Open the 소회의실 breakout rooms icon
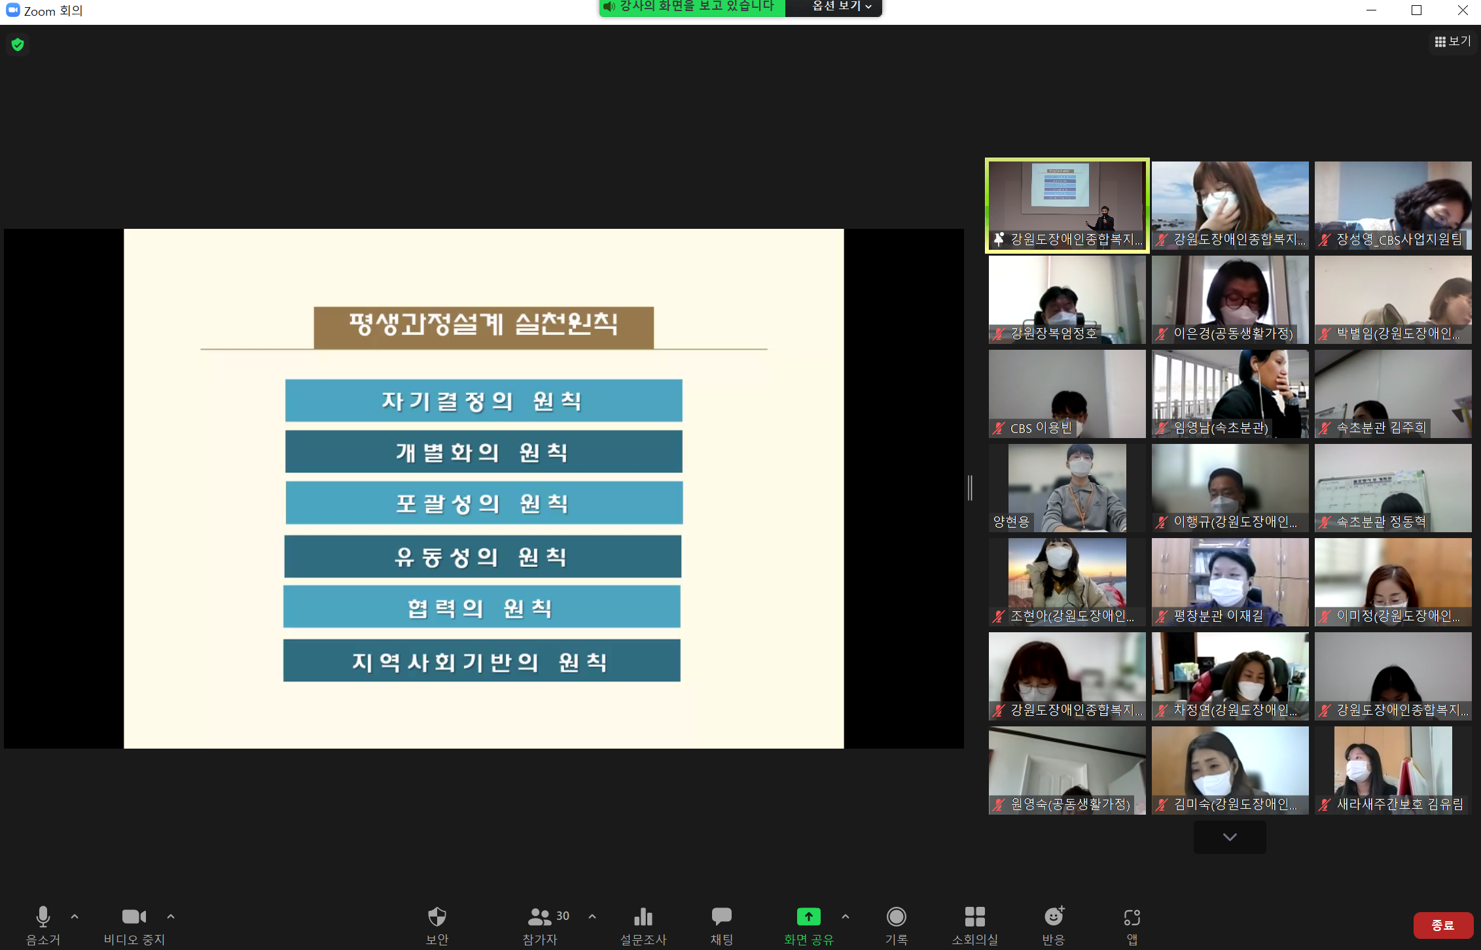Screen dimensions: 1481x950 click(975, 917)
